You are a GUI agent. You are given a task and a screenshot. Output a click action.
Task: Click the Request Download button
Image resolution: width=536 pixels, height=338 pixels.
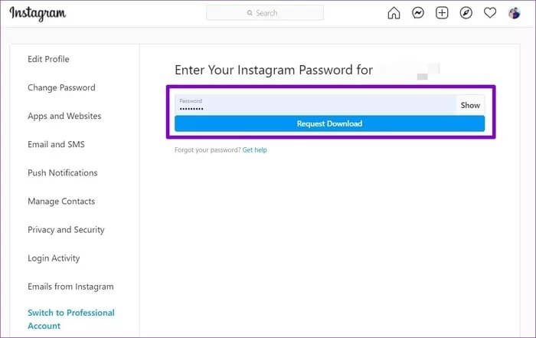point(329,123)
